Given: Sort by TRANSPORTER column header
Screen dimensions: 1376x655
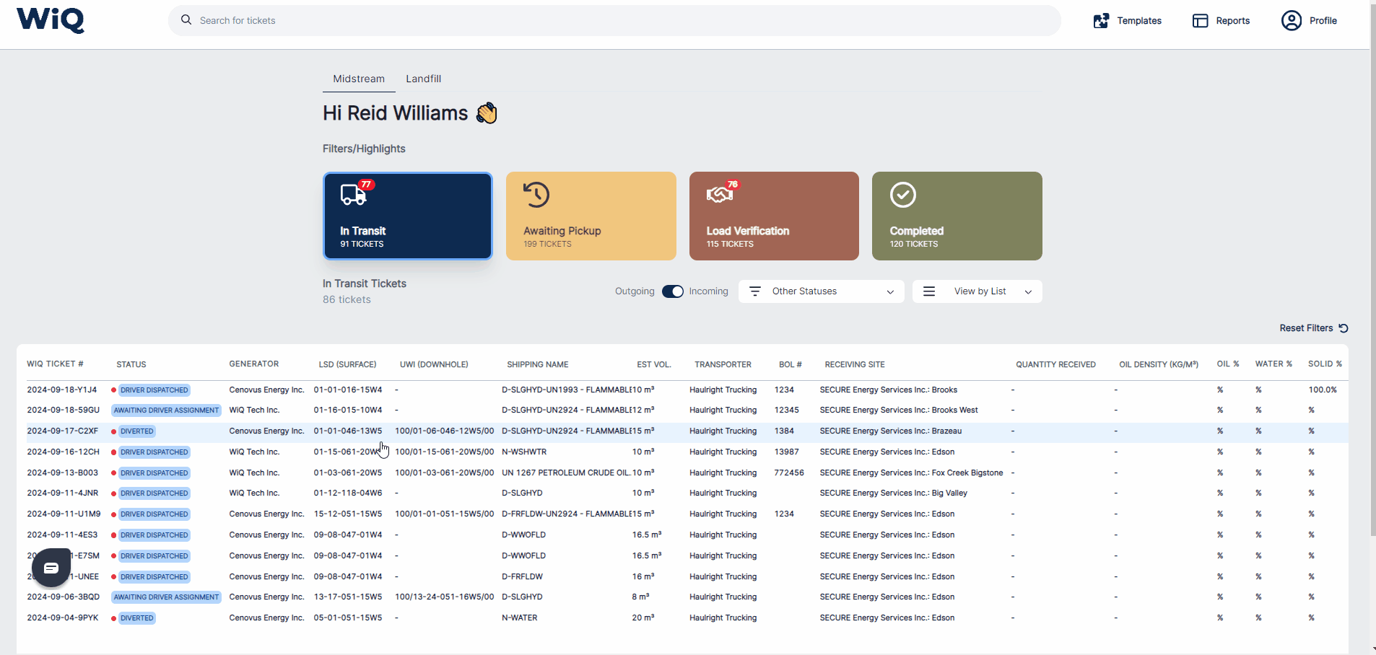Looking at the screenshot, I should (x=723, y=364).
